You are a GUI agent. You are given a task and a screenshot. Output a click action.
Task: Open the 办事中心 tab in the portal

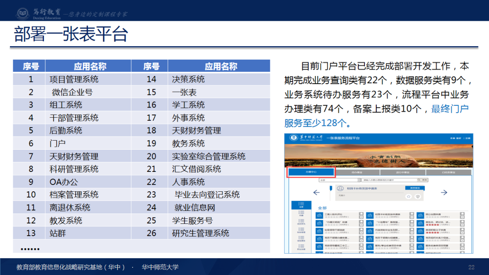(311, 172)
